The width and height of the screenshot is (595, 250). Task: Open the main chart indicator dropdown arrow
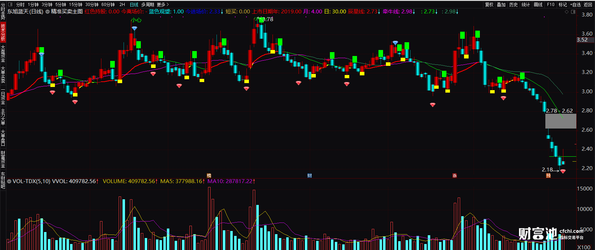pos(47,12)
